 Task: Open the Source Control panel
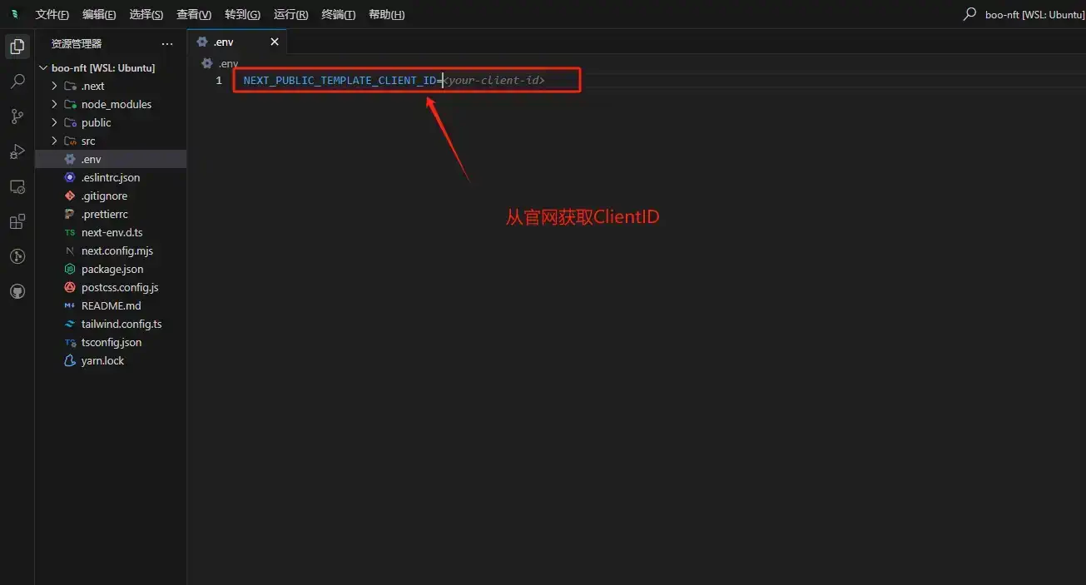click(17, 117)
